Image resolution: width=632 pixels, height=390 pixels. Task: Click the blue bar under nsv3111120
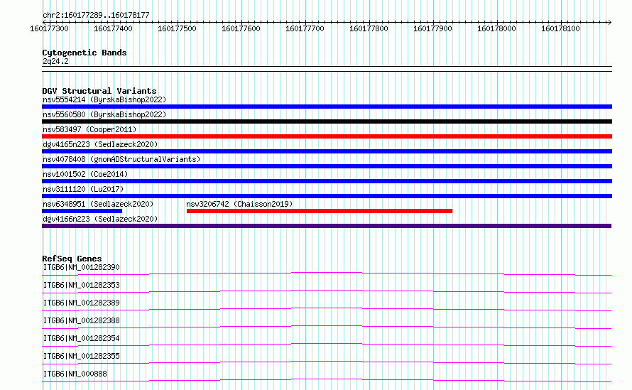click(327, 196)
